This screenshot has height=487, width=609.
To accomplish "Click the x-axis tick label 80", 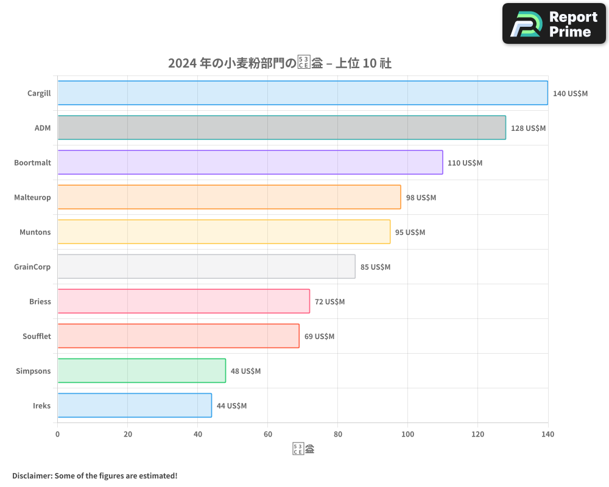I will pyautogui.click(x=337, y=434).
